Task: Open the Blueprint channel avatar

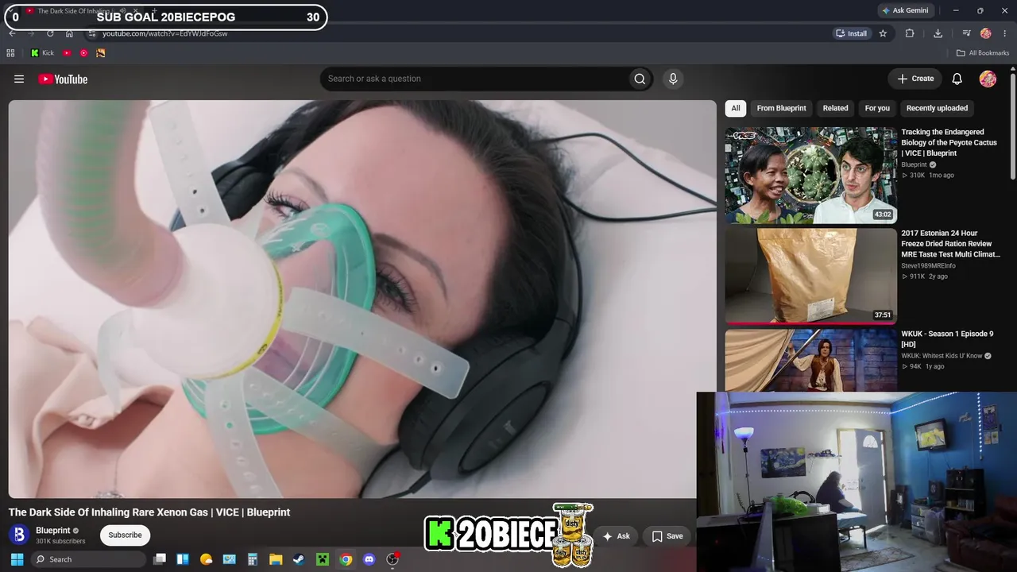Action: (19, 535)
